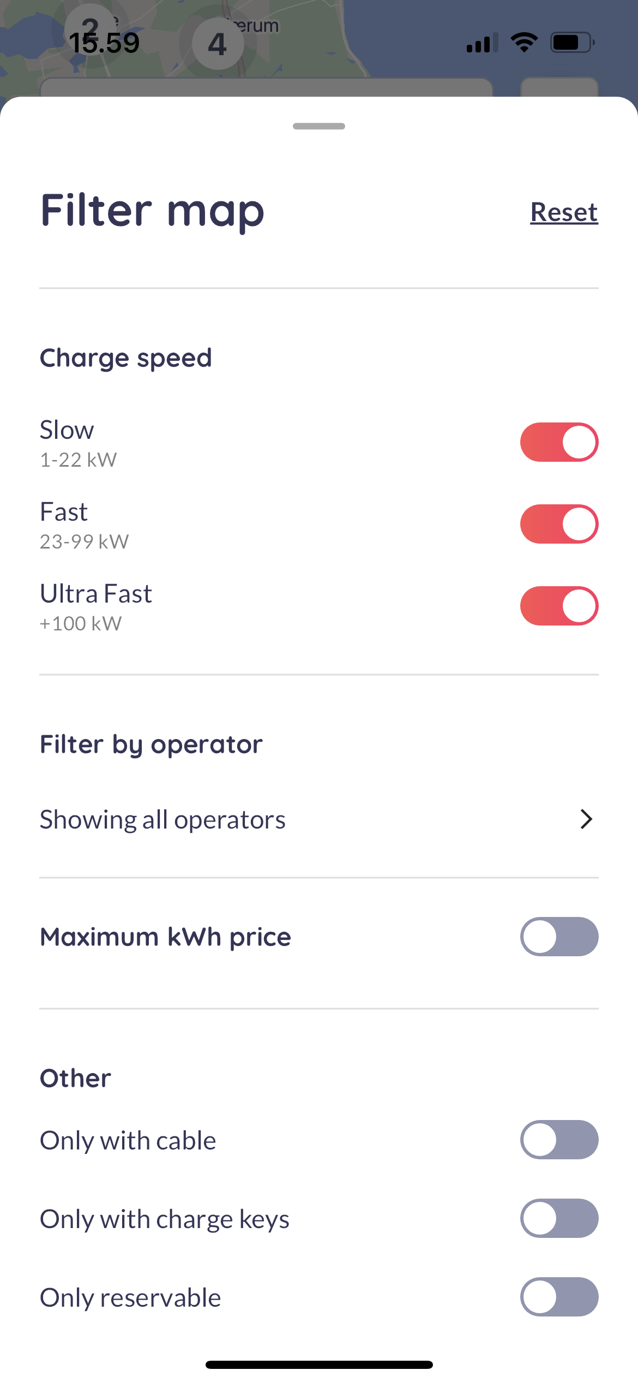Tap the home indicator bar
The height and width of the screenshot is (1382, 638).
pyautogui.click(x=319, y=1365)
